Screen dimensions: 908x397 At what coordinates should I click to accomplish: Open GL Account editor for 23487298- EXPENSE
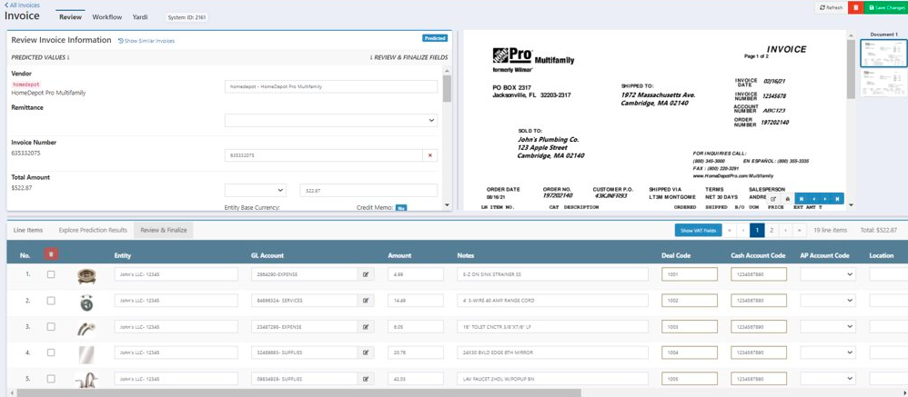coord(366,326)
